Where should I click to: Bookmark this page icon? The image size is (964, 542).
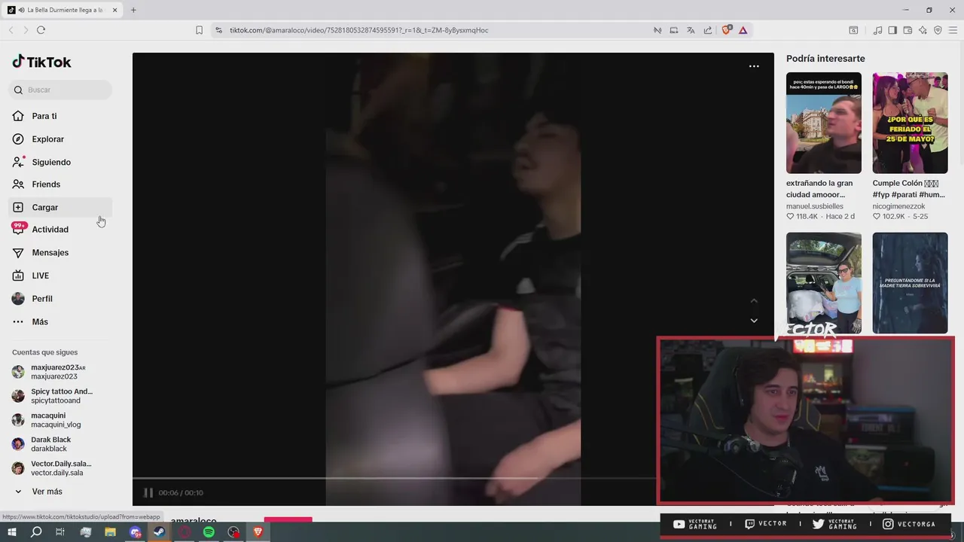coord(199,30)
